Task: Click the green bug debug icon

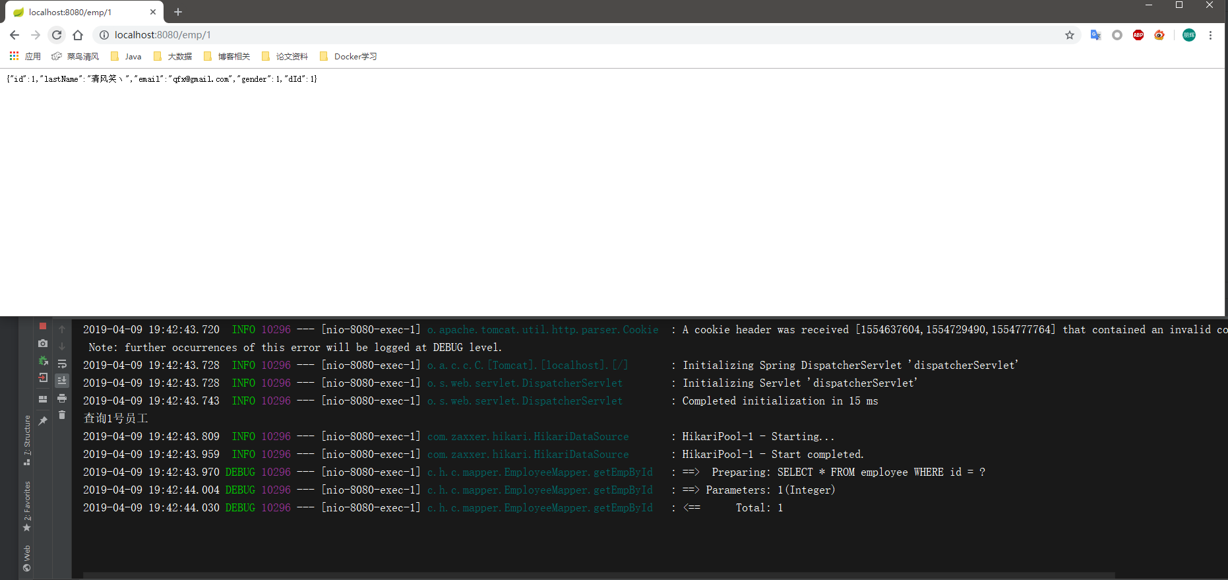Action: click(x=43, y=360)
